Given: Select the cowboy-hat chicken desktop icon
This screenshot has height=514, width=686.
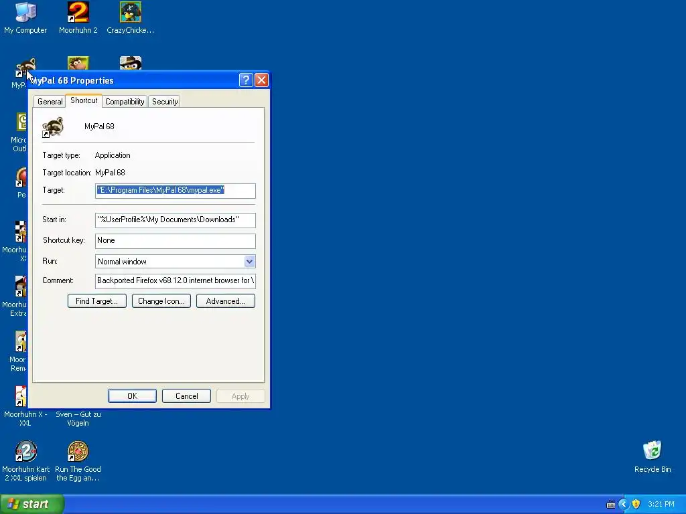Looking at the screenshot, I should (x=131, y=63).
